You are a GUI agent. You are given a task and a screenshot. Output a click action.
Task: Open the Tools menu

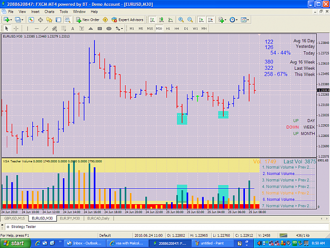pos(63,12)
